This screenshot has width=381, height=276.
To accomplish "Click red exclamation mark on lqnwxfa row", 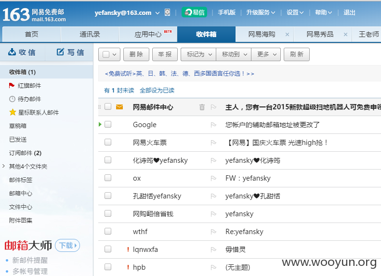I will (x=128, y=250).
